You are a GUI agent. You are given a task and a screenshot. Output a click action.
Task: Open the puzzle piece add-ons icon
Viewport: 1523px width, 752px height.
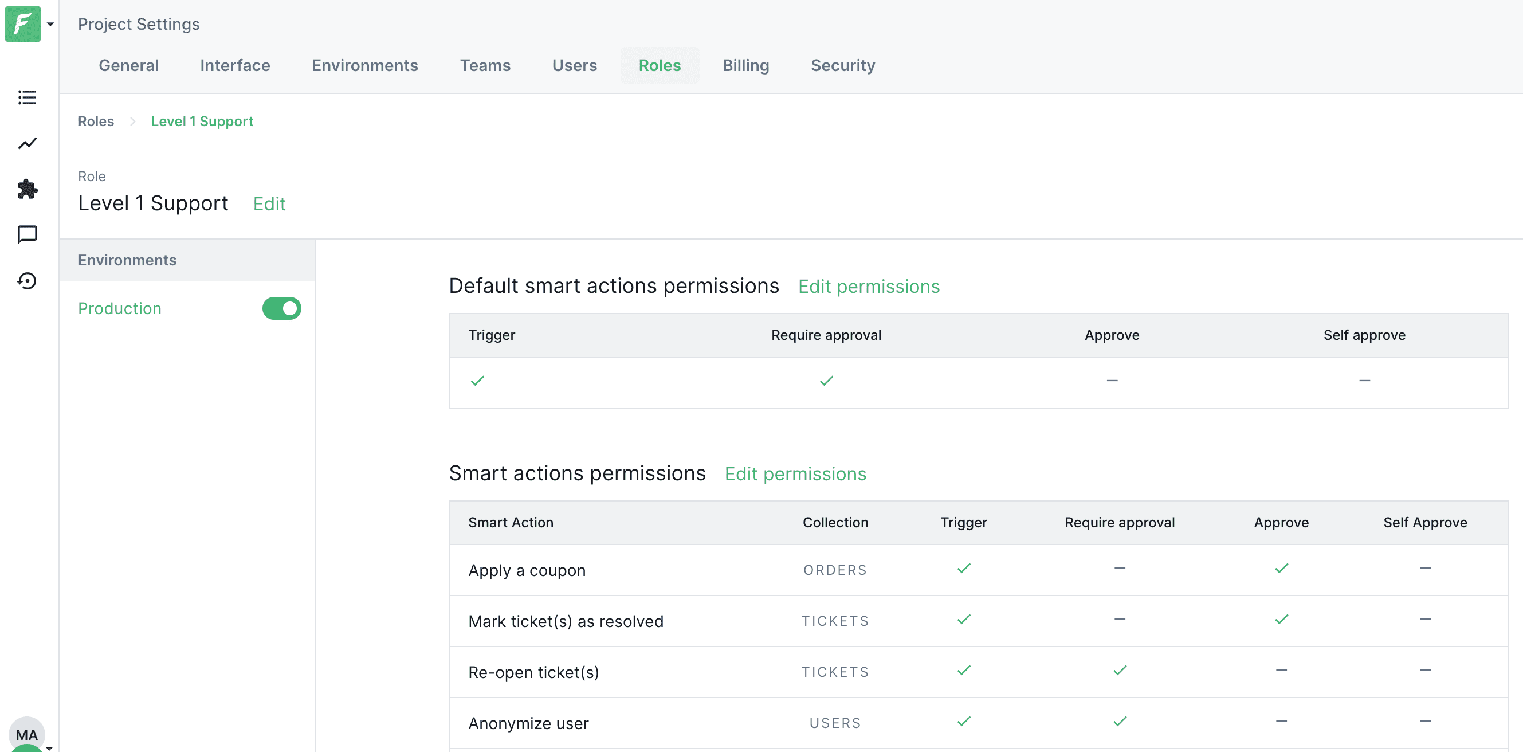click(27, 189)
